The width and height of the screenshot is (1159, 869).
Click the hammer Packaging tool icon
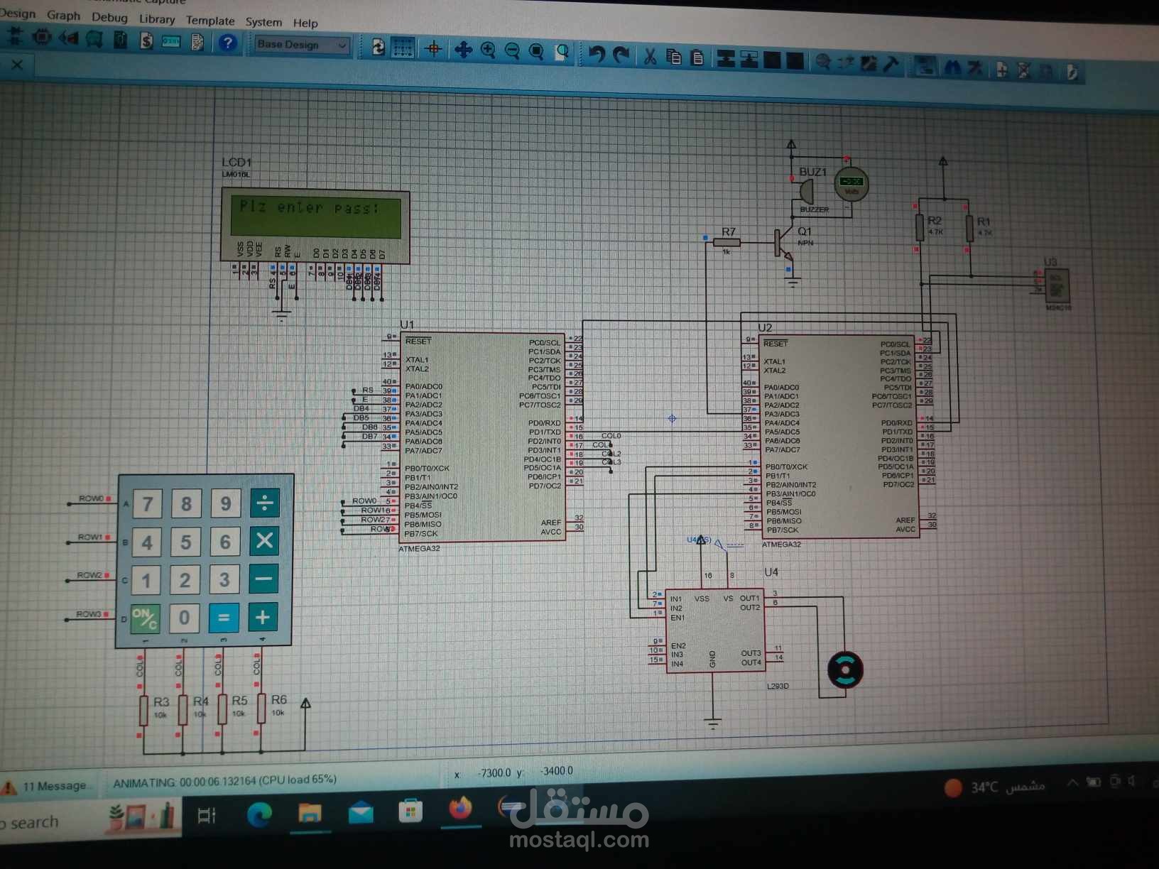891,65
